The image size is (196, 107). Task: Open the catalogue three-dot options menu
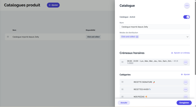(x=187, y=6)
